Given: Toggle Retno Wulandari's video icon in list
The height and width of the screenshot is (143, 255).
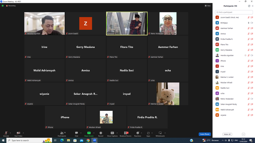Looking at the screenshot, I should (252, 99).
